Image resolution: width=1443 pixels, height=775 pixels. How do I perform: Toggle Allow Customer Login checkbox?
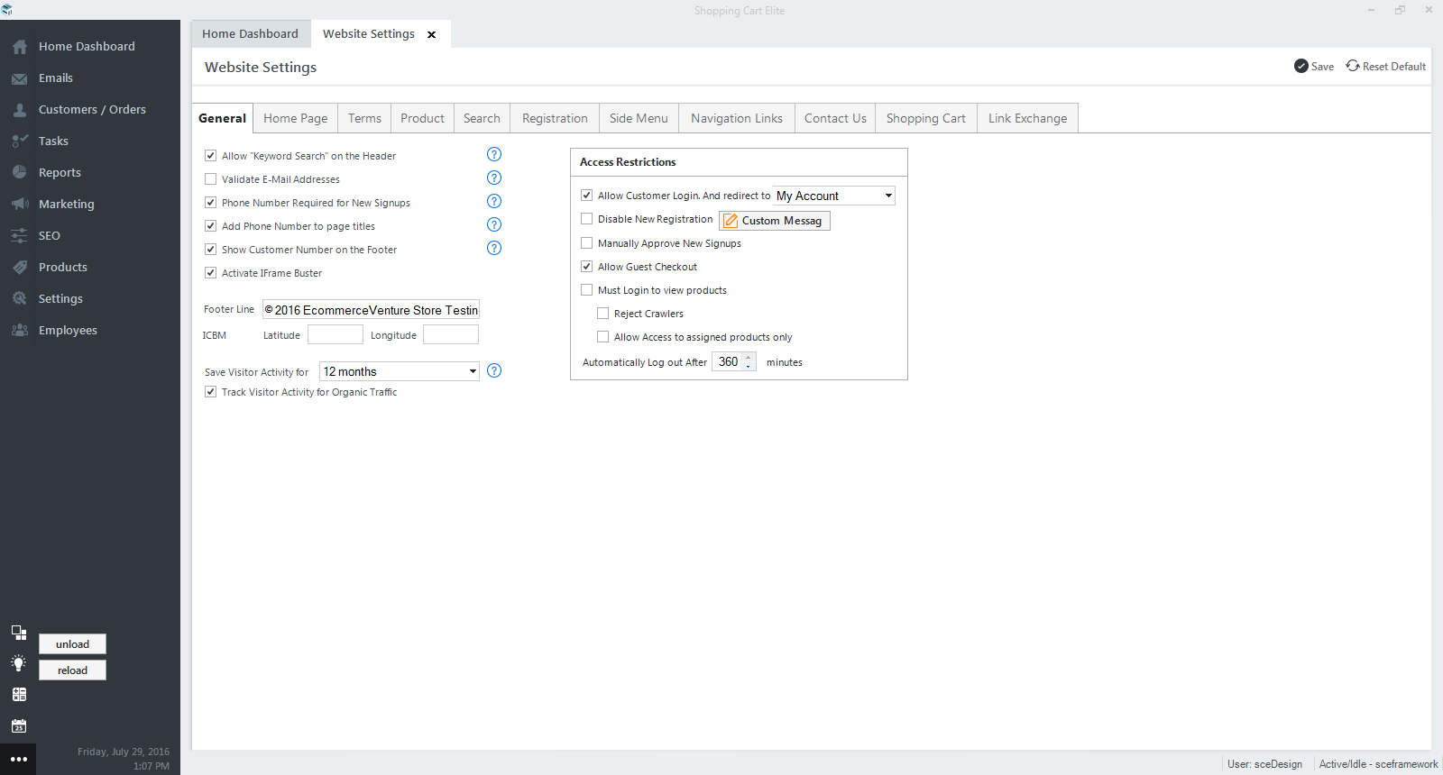tap(587, 195)
